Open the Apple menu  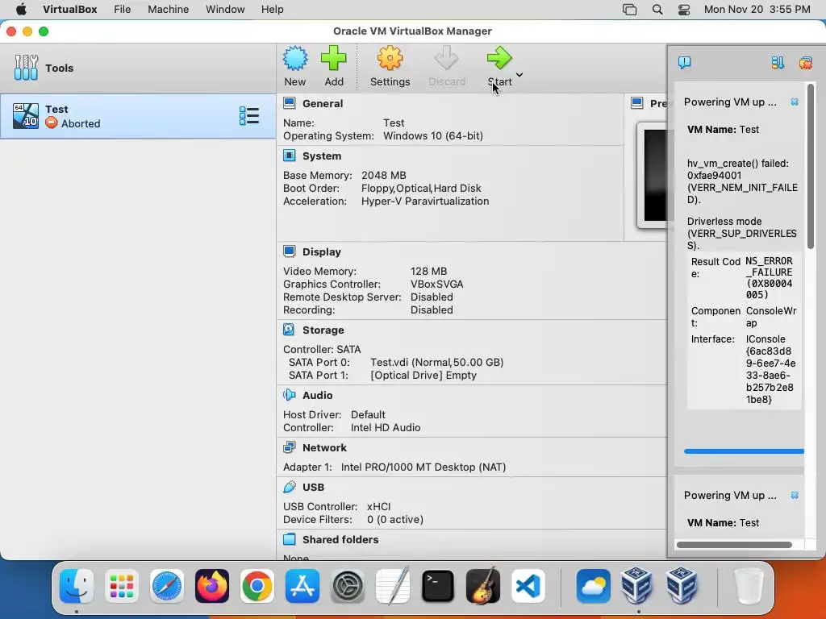click(x=21, y=9)
